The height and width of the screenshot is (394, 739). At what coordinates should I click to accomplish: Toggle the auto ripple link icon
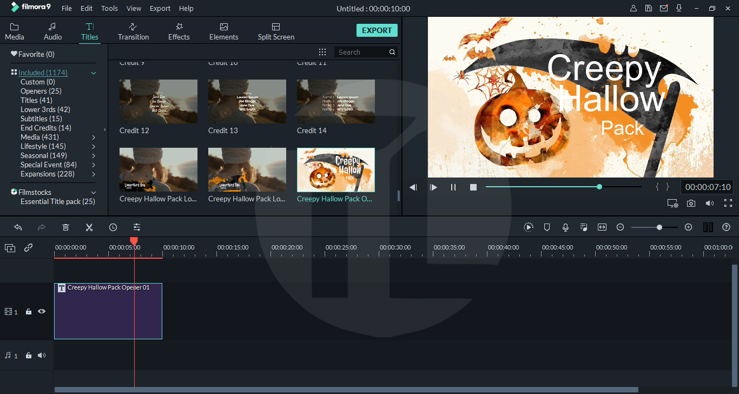tap(29, 248)
